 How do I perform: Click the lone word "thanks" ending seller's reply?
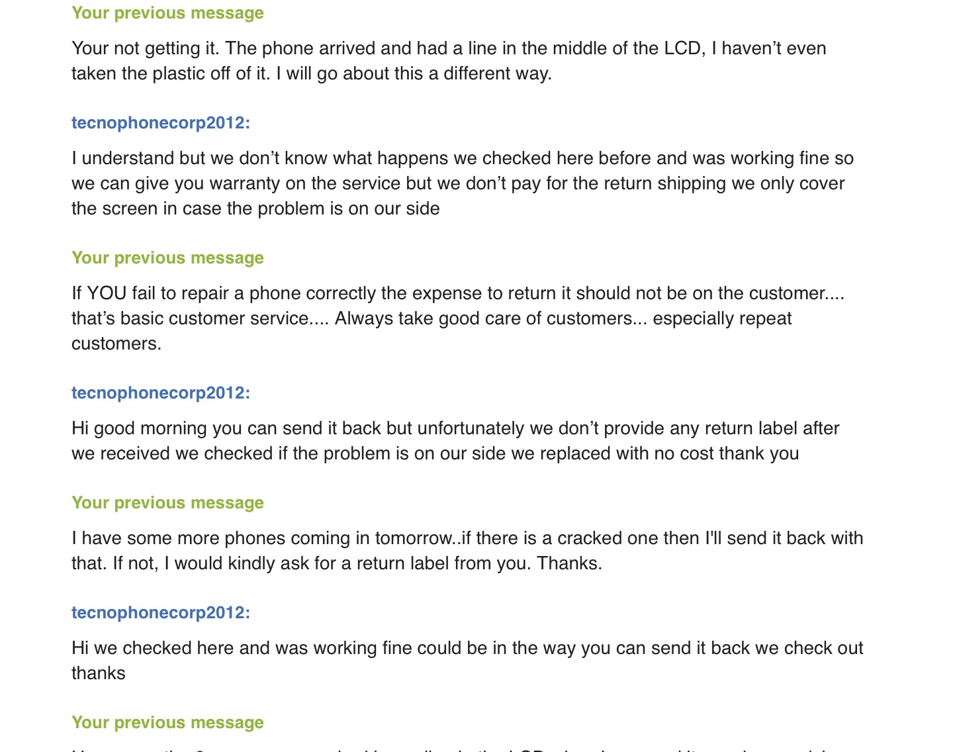(99, 673)
